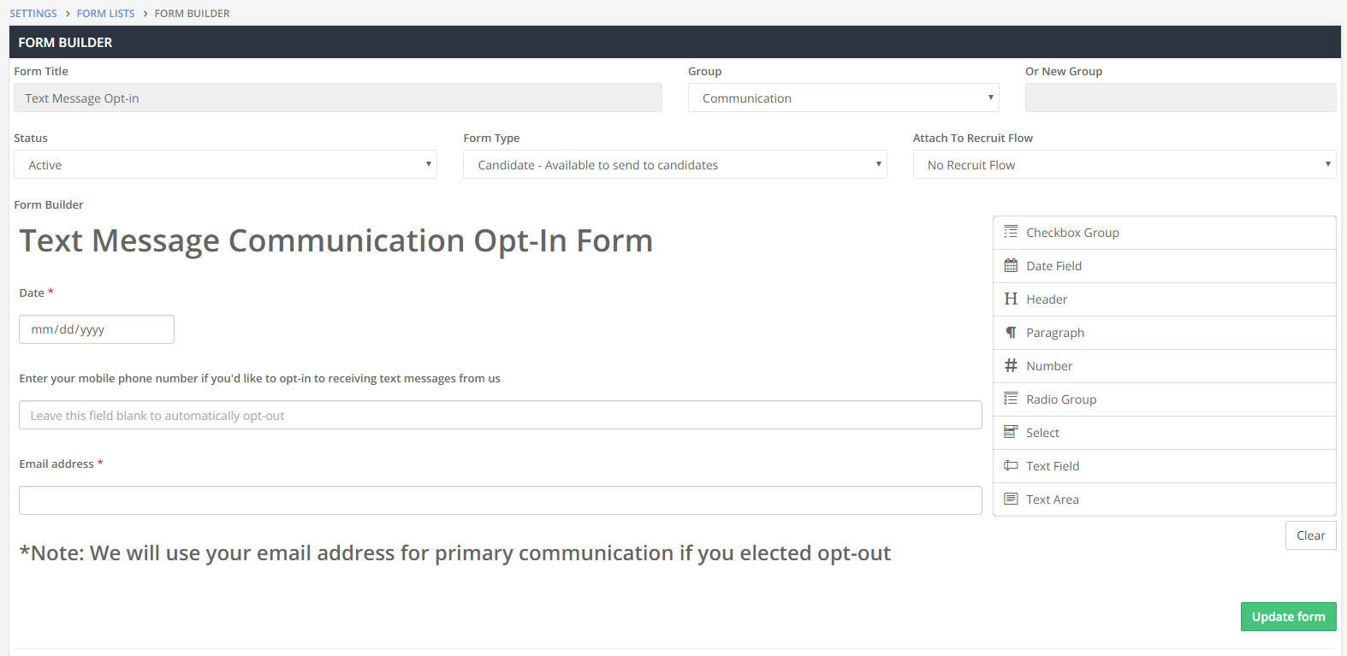Click the mm/dd/yyyy date input
This screenshot has width=1347, height=656.
[96, 329]
